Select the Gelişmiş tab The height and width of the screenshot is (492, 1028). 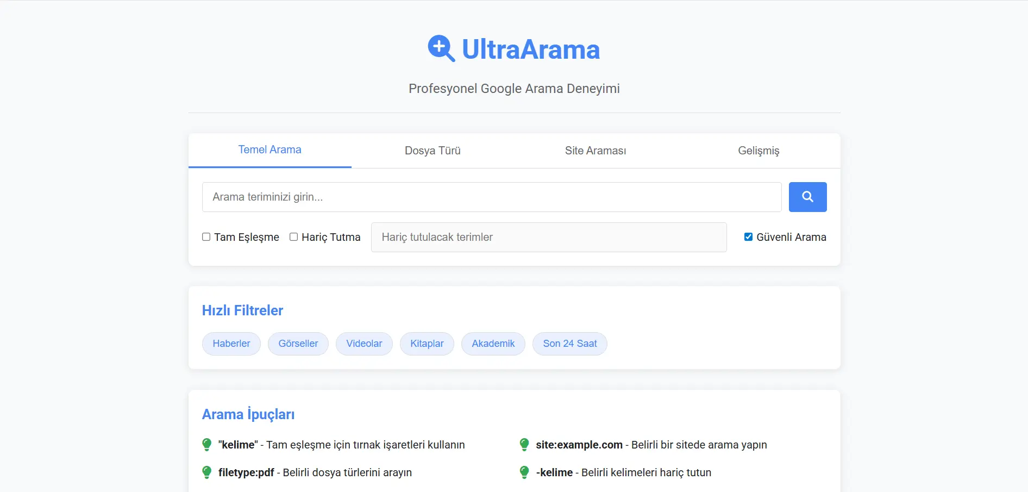pyautogui.click(x=759, y=151)
